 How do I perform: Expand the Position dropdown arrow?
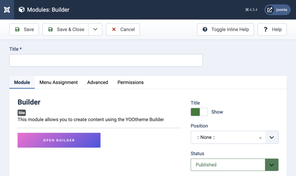click(x=271, y=137)
